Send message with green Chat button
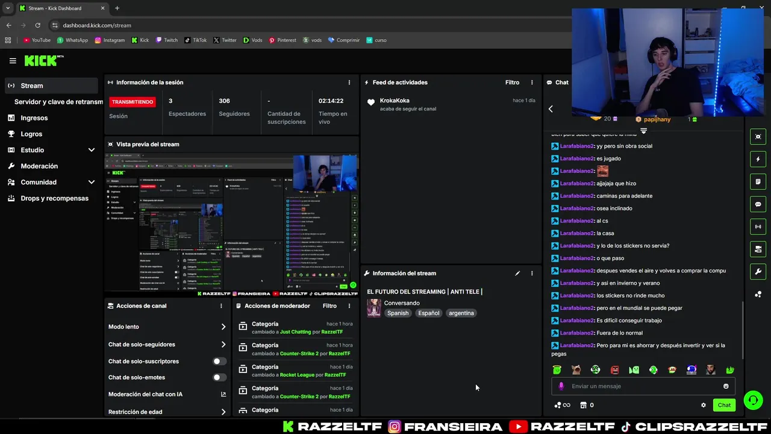The width and height of the screenshot is (771, 434). (724, 405)
